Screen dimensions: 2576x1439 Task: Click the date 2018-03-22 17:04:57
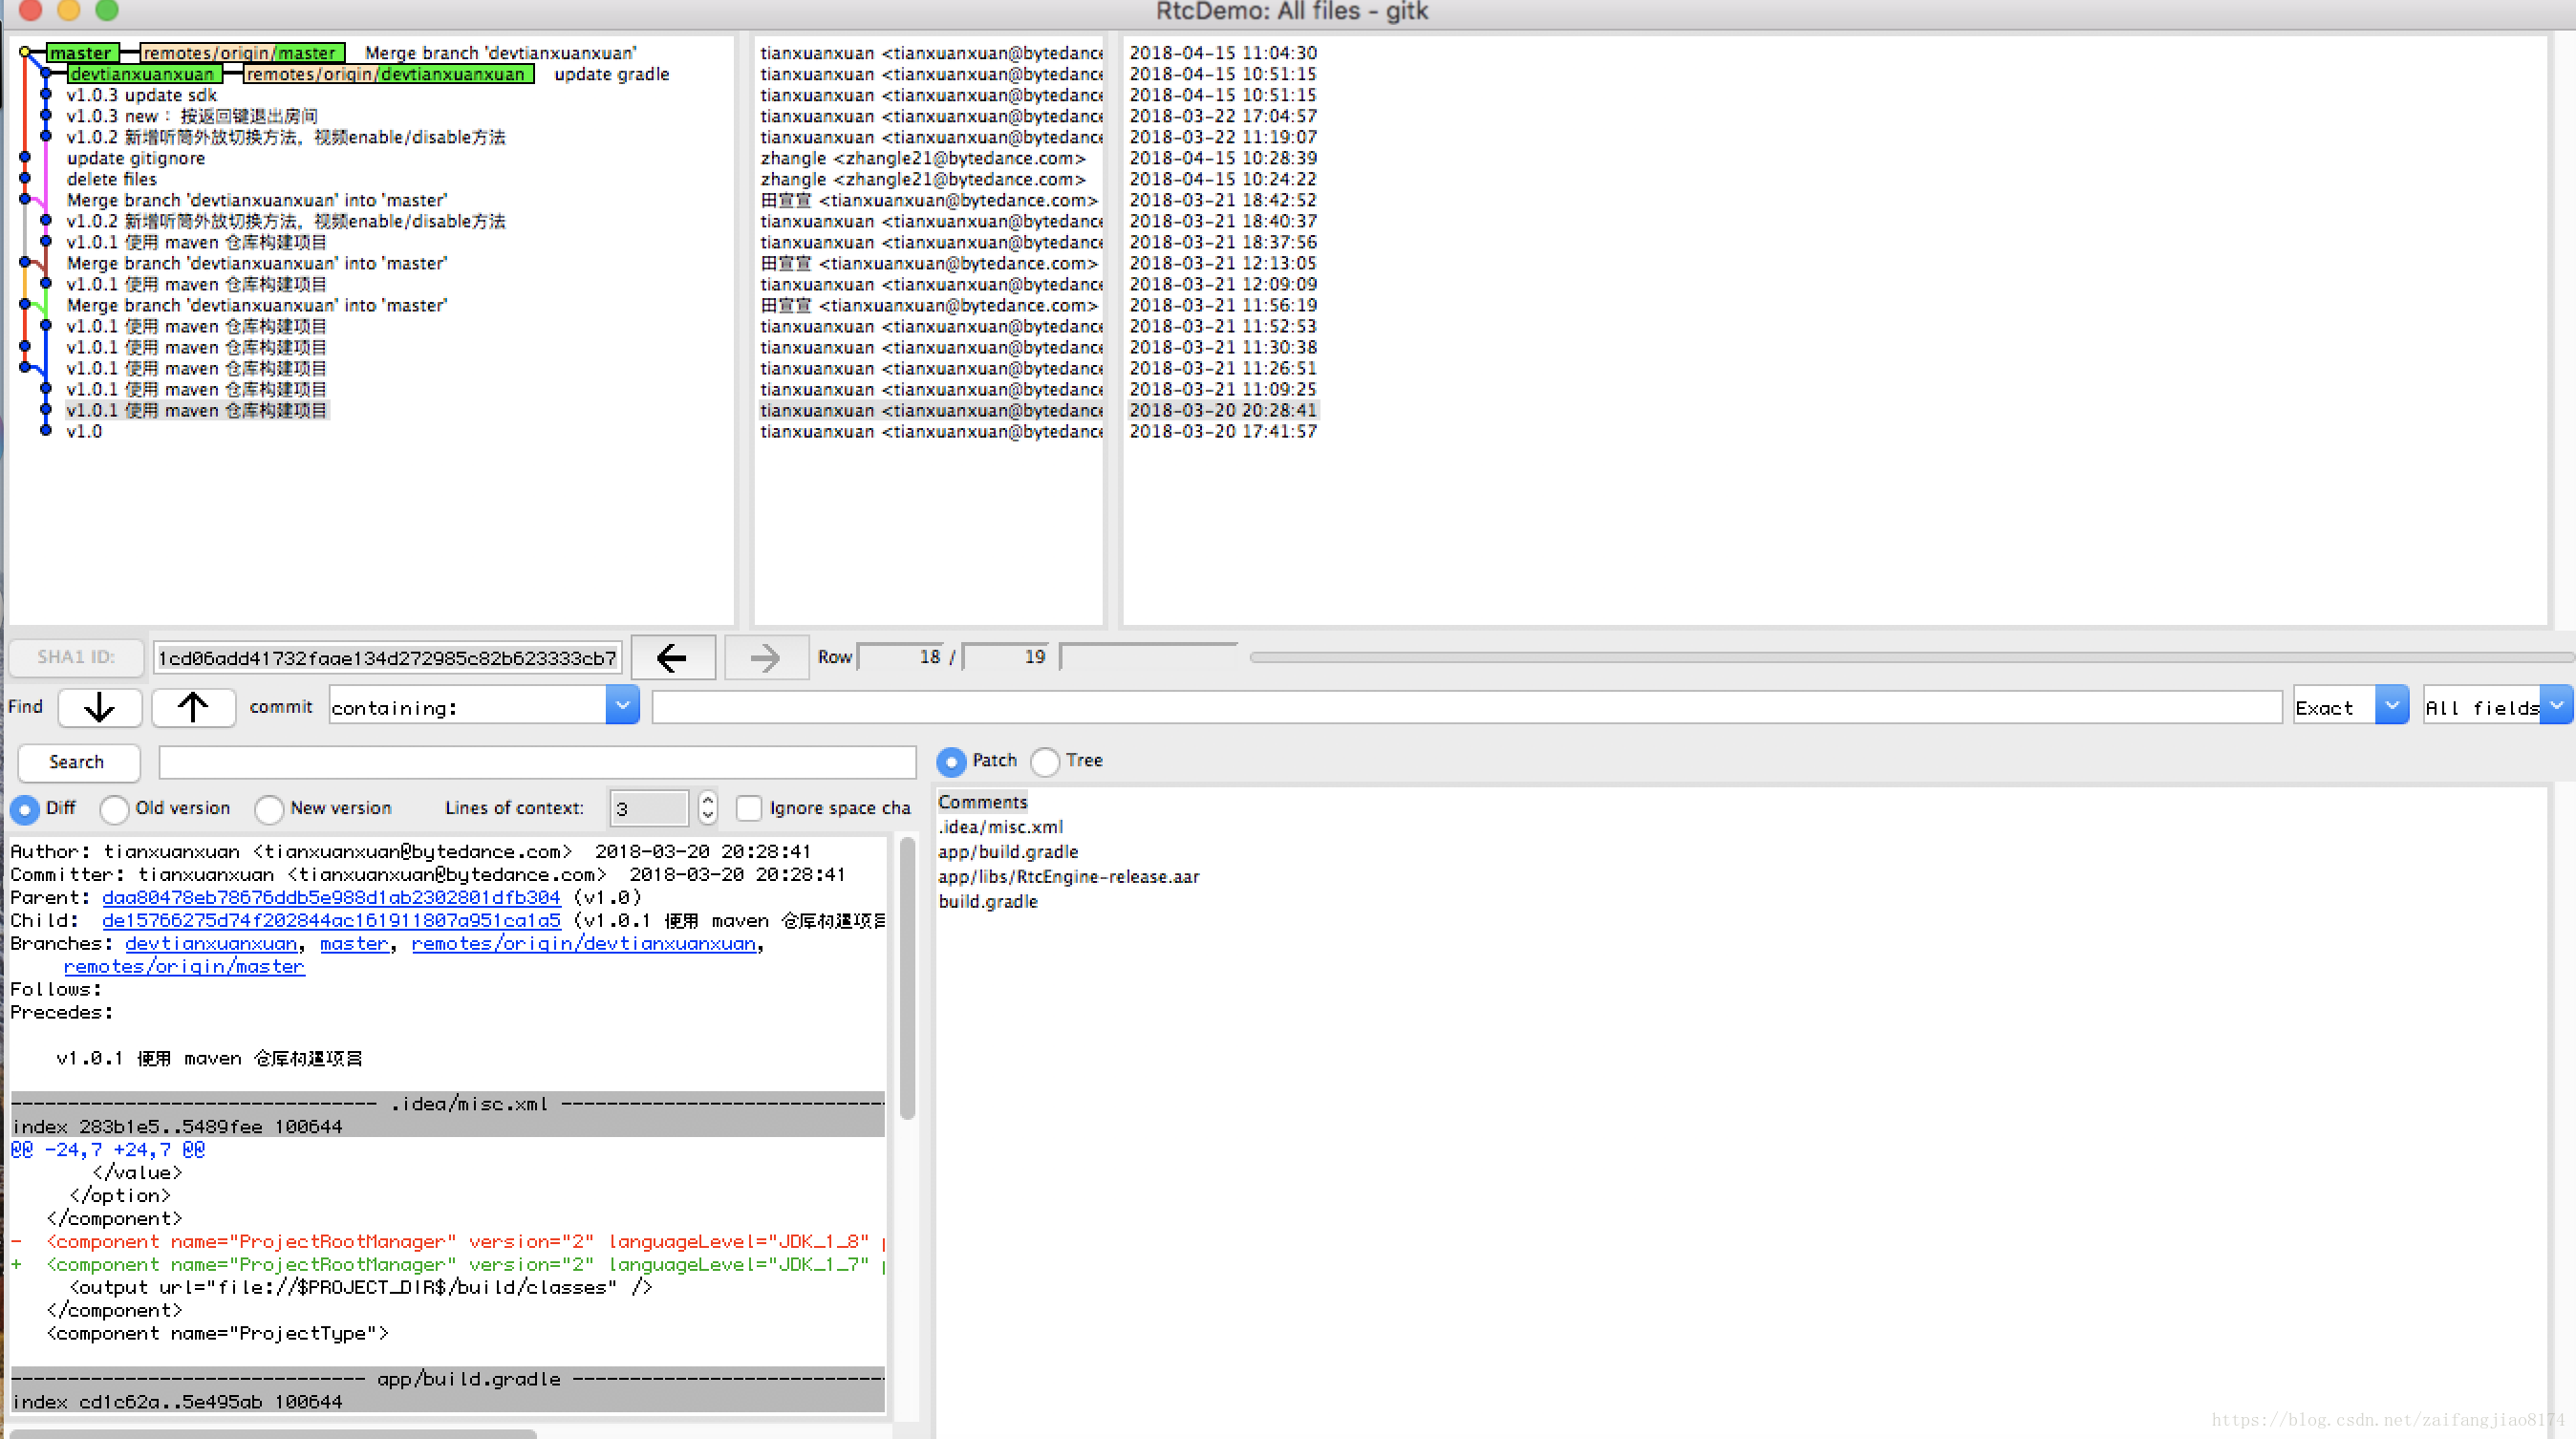tap(1223, 116)
